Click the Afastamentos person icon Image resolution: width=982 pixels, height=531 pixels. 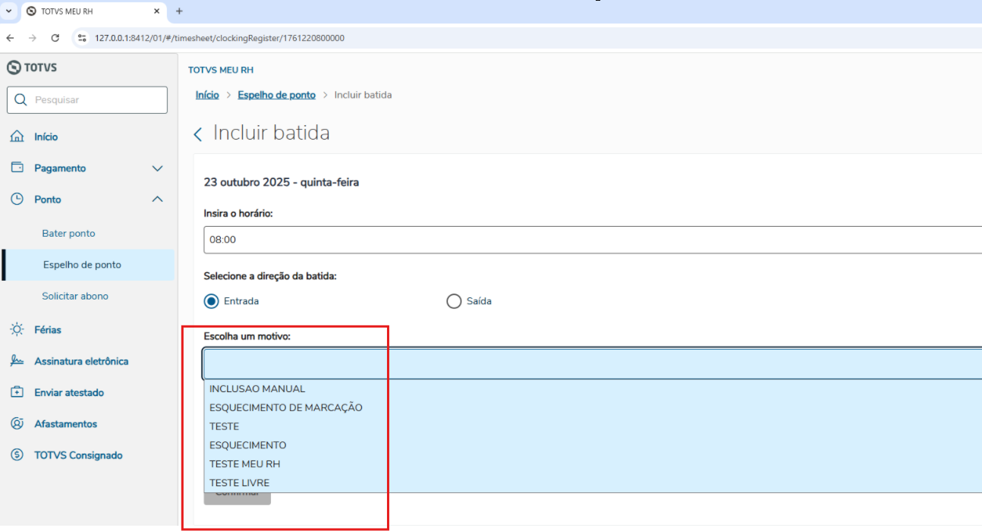[17, 423]
